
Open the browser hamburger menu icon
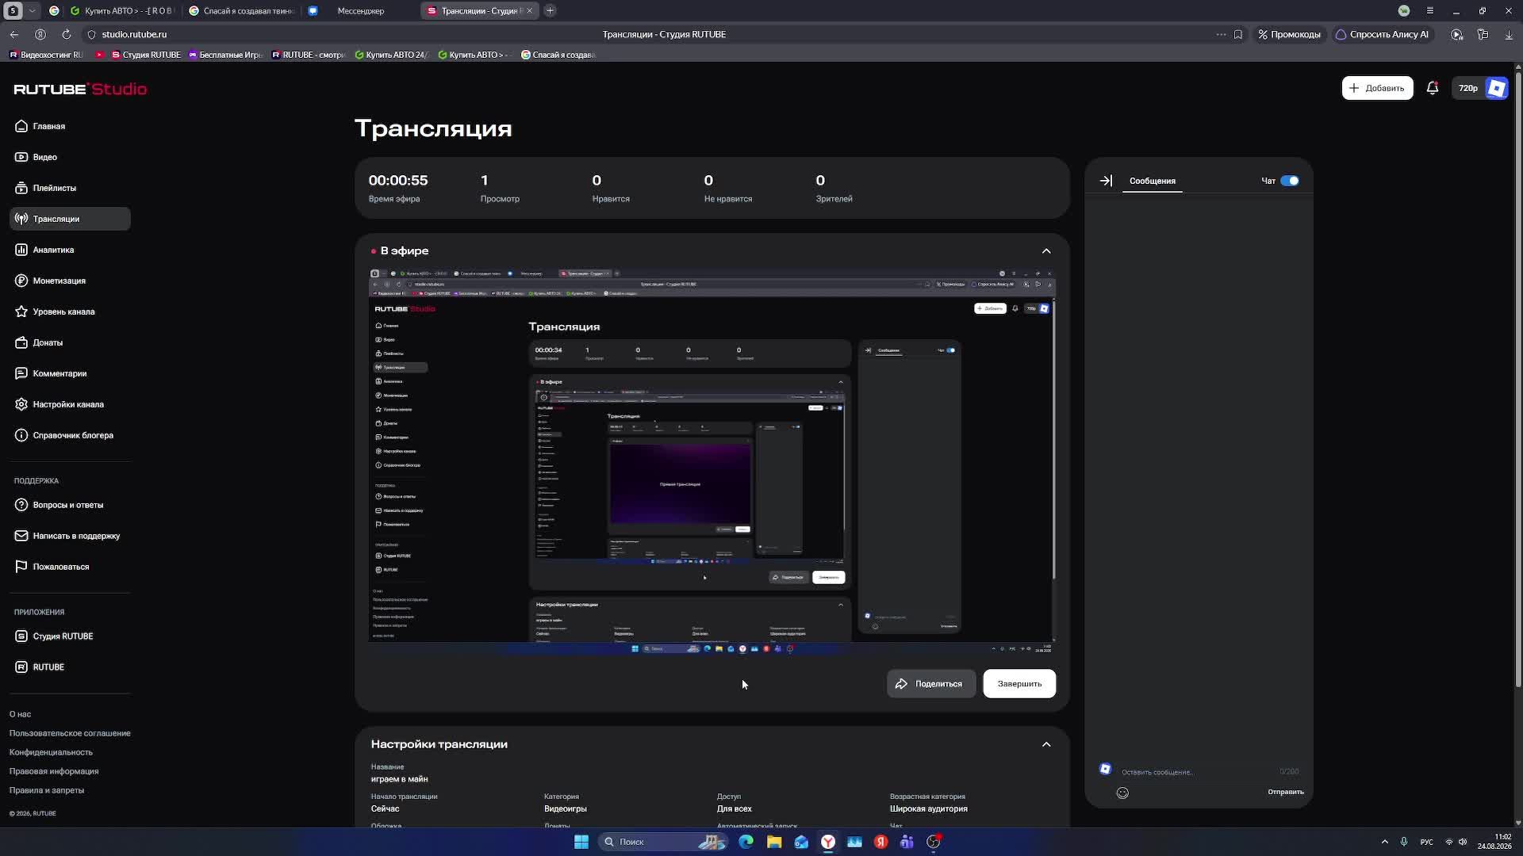[1430, 10]
